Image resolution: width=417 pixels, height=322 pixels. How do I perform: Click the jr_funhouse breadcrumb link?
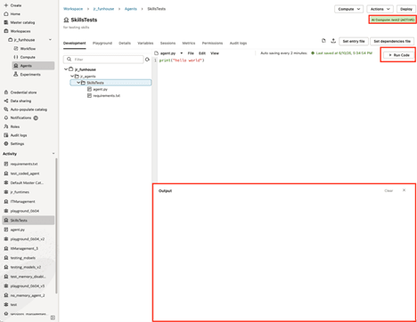pos(103,9)
